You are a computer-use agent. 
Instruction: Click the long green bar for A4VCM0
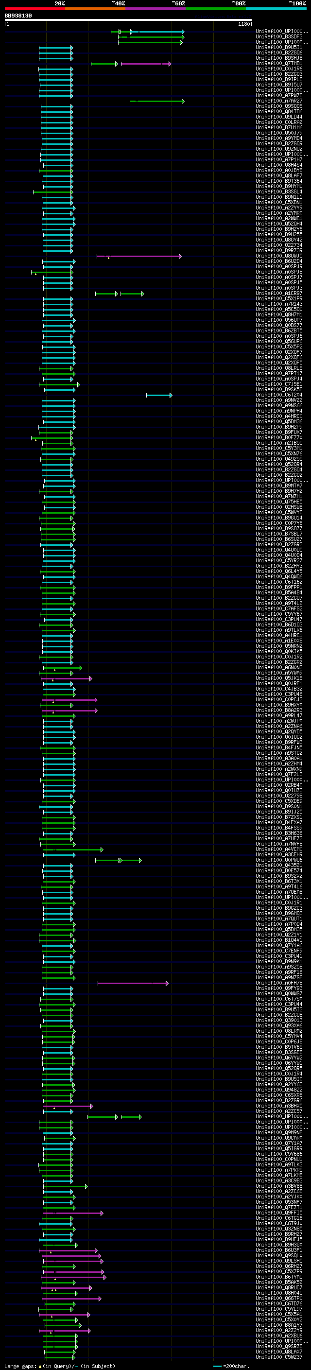click(73, 850)
